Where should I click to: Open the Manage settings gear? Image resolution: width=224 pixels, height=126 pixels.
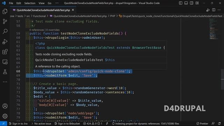[5, 116]
